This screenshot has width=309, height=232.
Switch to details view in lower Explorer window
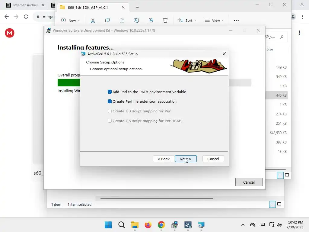(272, 205)
